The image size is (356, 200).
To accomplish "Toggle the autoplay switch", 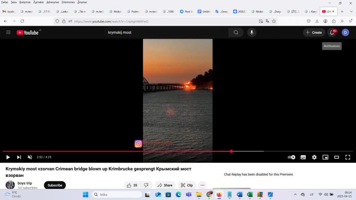I will click(x=291, y=157).
